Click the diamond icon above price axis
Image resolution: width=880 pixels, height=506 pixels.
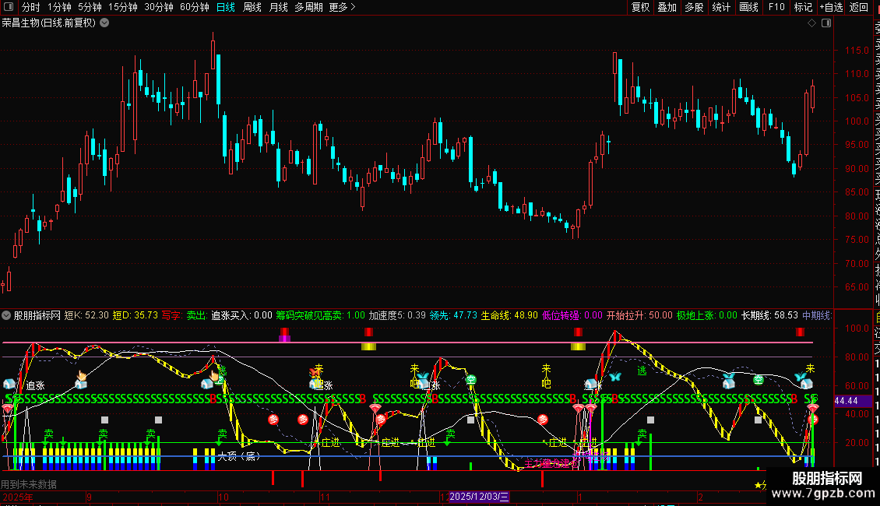811,23
